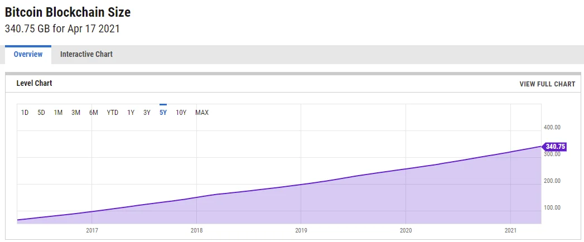Switch chart to 1Y range

click(x=131, y=113)
